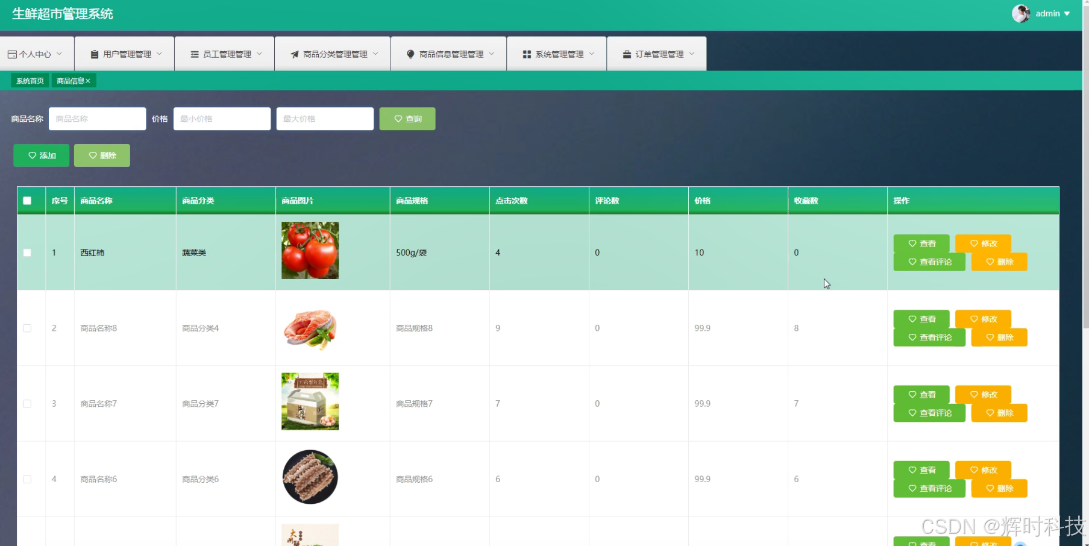Open the 用户管理管理 menu
Image resolution: width=1089 pixels, height=546 pixels.
pos(125,54)
